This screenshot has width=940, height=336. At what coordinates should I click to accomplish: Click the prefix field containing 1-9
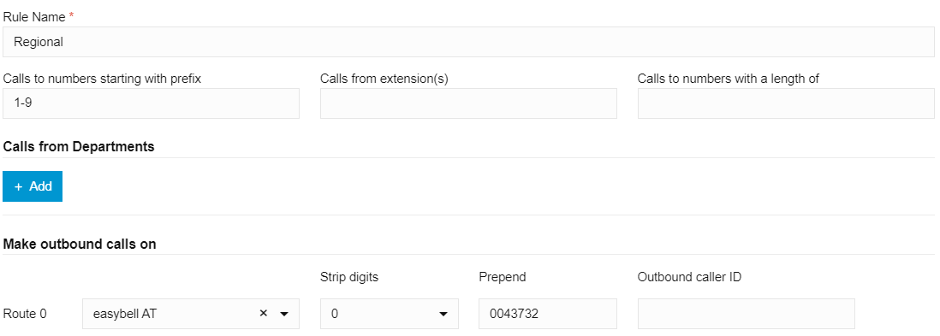(x=151, y=103)
